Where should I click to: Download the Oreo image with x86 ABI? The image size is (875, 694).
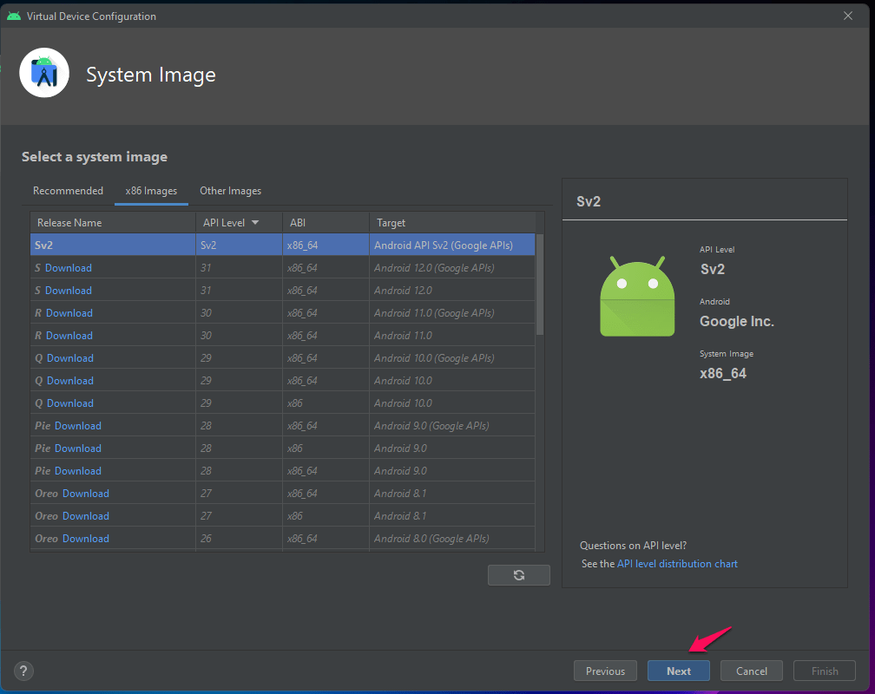point(86,516)
